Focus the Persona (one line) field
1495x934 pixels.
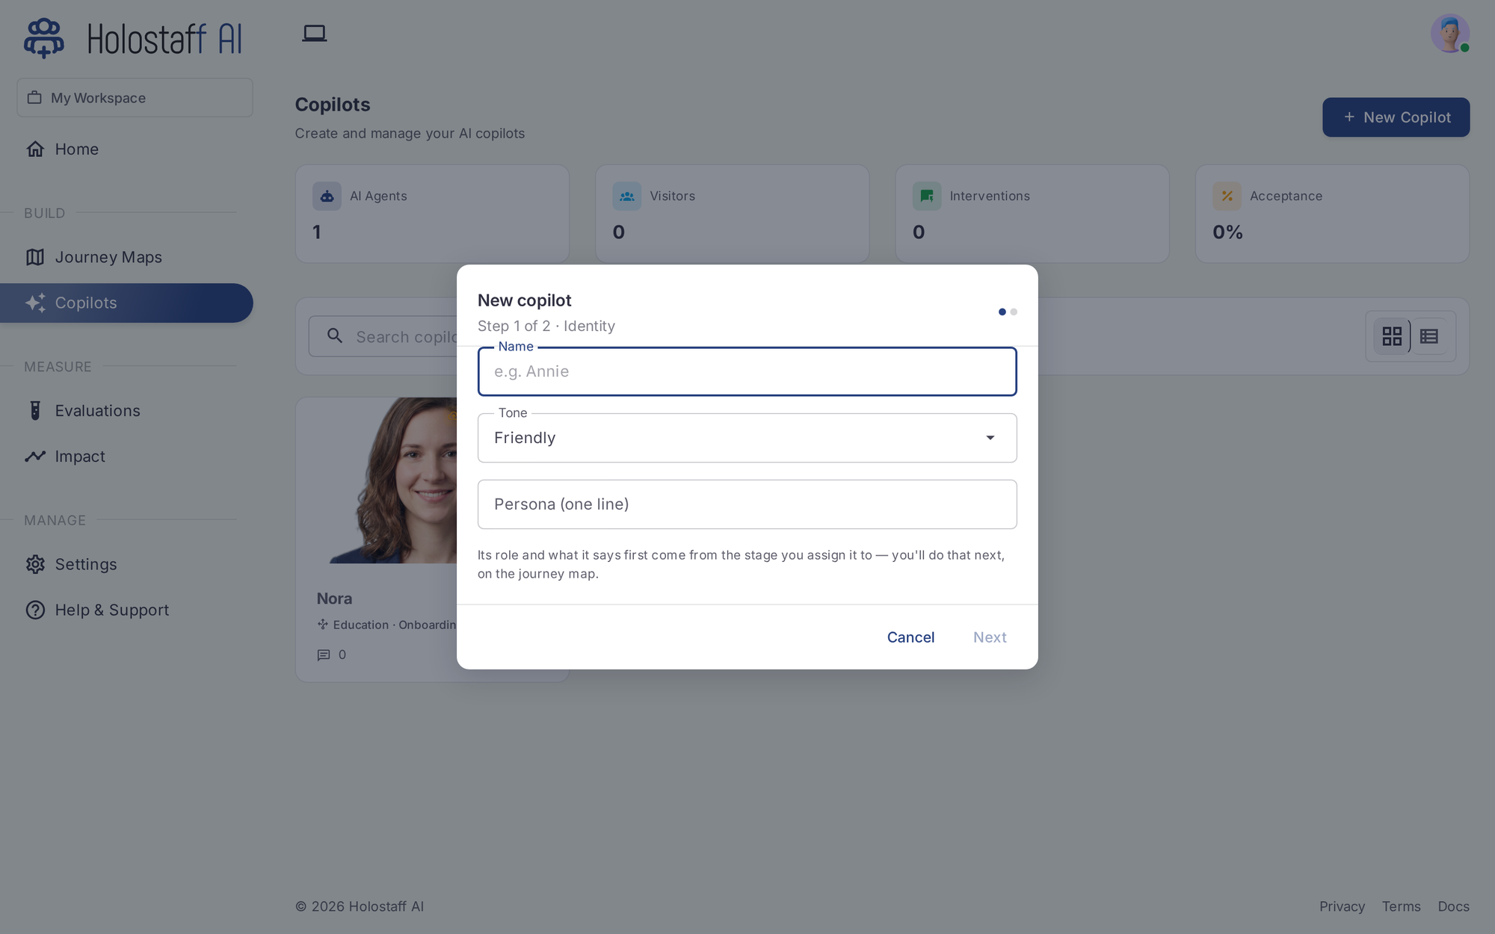click(747, 504)
